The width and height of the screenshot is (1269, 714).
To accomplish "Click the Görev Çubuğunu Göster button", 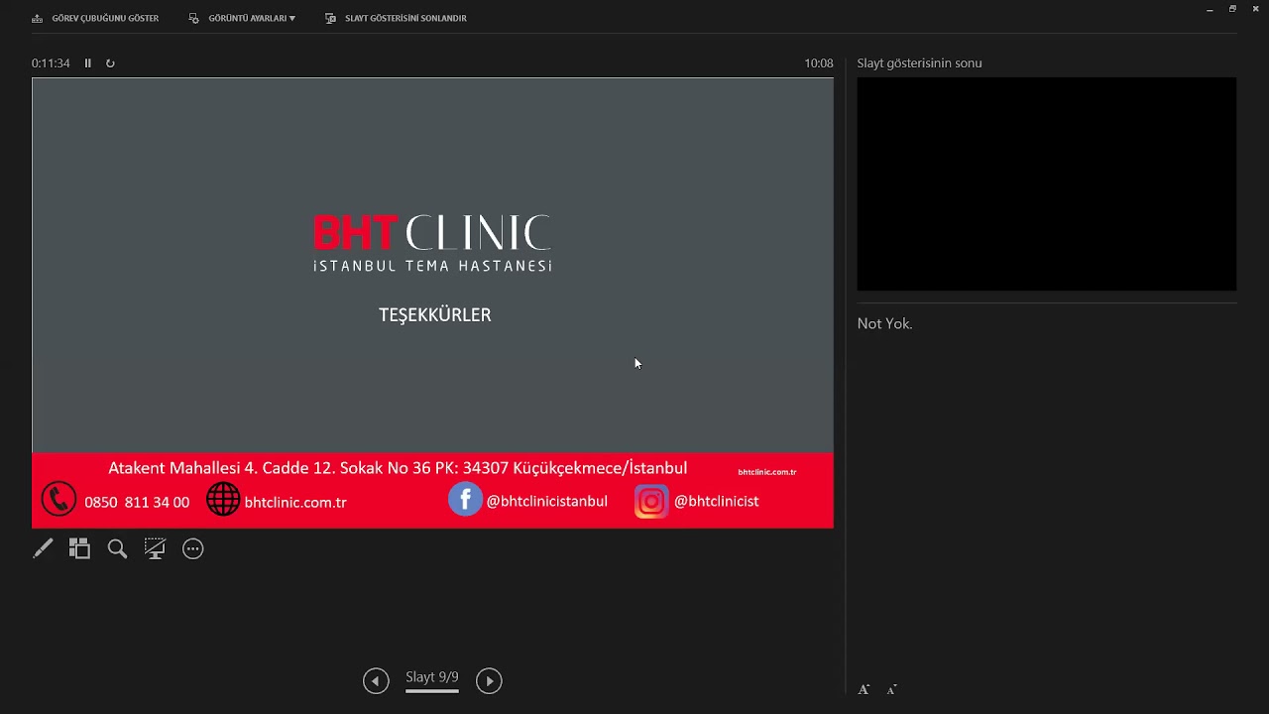I will point(95,18).
